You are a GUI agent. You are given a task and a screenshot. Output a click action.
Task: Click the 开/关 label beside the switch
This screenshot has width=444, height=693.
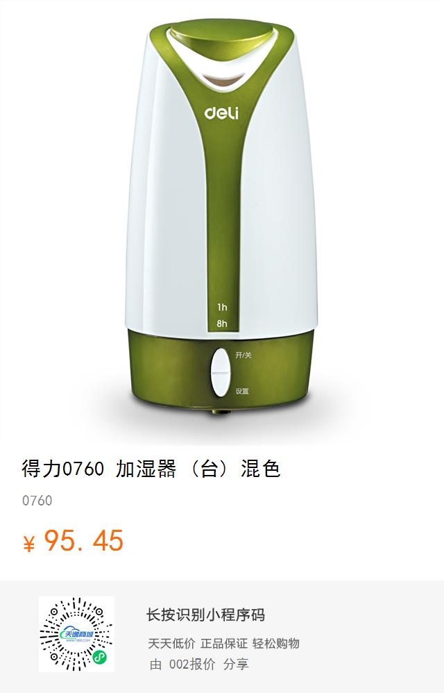point(244,355)
